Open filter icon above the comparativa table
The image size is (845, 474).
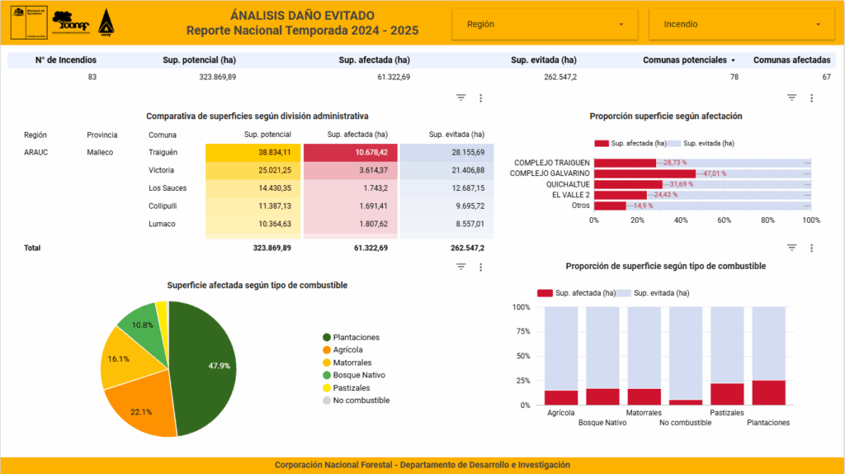pyautogui.click(x=461, y=97)
